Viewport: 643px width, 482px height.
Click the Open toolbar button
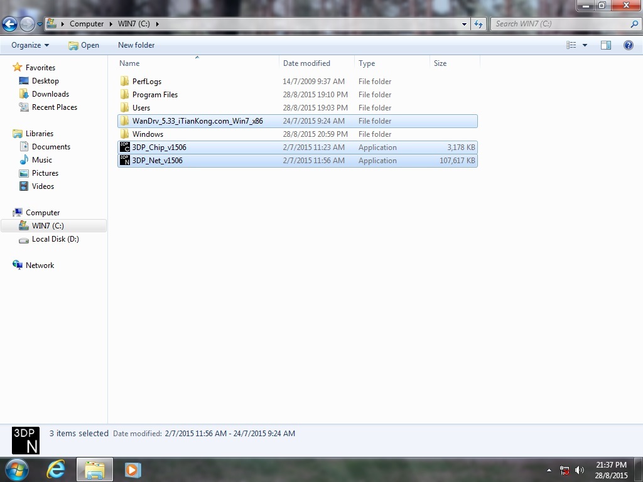pos(84,45)
